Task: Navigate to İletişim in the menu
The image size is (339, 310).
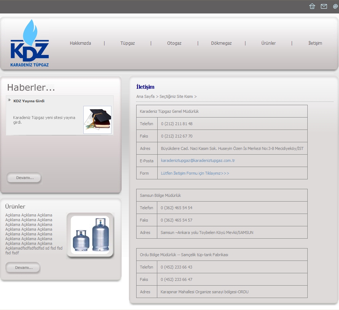Action: point(315,43)
